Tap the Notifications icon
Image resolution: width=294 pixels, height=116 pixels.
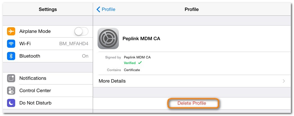point(11,78)
